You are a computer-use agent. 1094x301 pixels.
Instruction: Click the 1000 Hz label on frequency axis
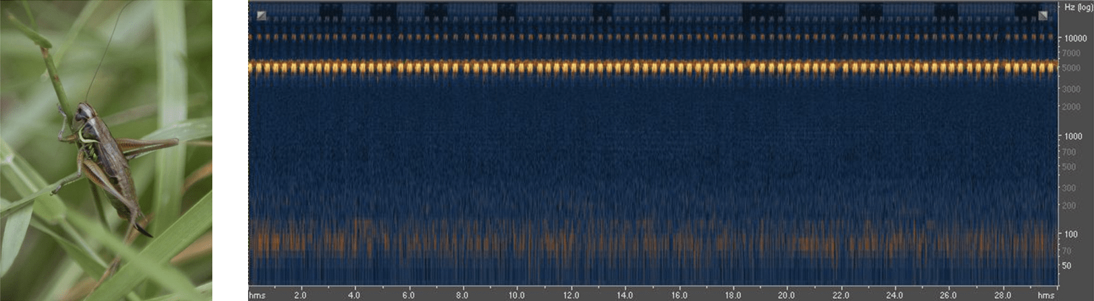pos(1072,136)
